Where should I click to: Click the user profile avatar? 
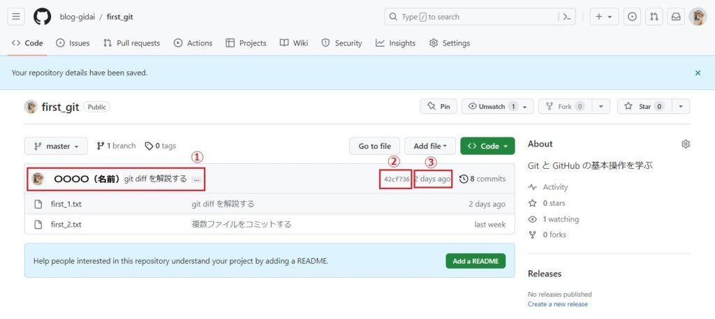click(x=698, y=17)
